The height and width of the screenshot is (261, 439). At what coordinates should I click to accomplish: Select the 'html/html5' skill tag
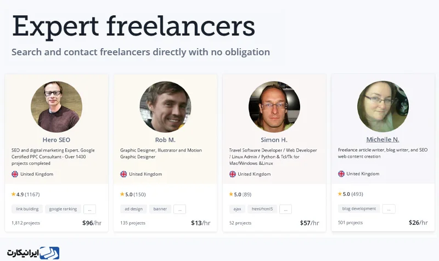[x=262, y=209]
